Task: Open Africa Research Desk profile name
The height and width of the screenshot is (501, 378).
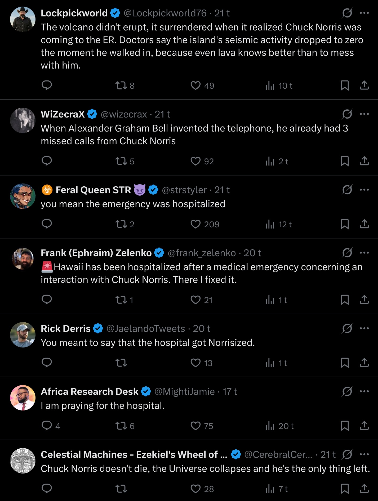Action: [90, 391]
